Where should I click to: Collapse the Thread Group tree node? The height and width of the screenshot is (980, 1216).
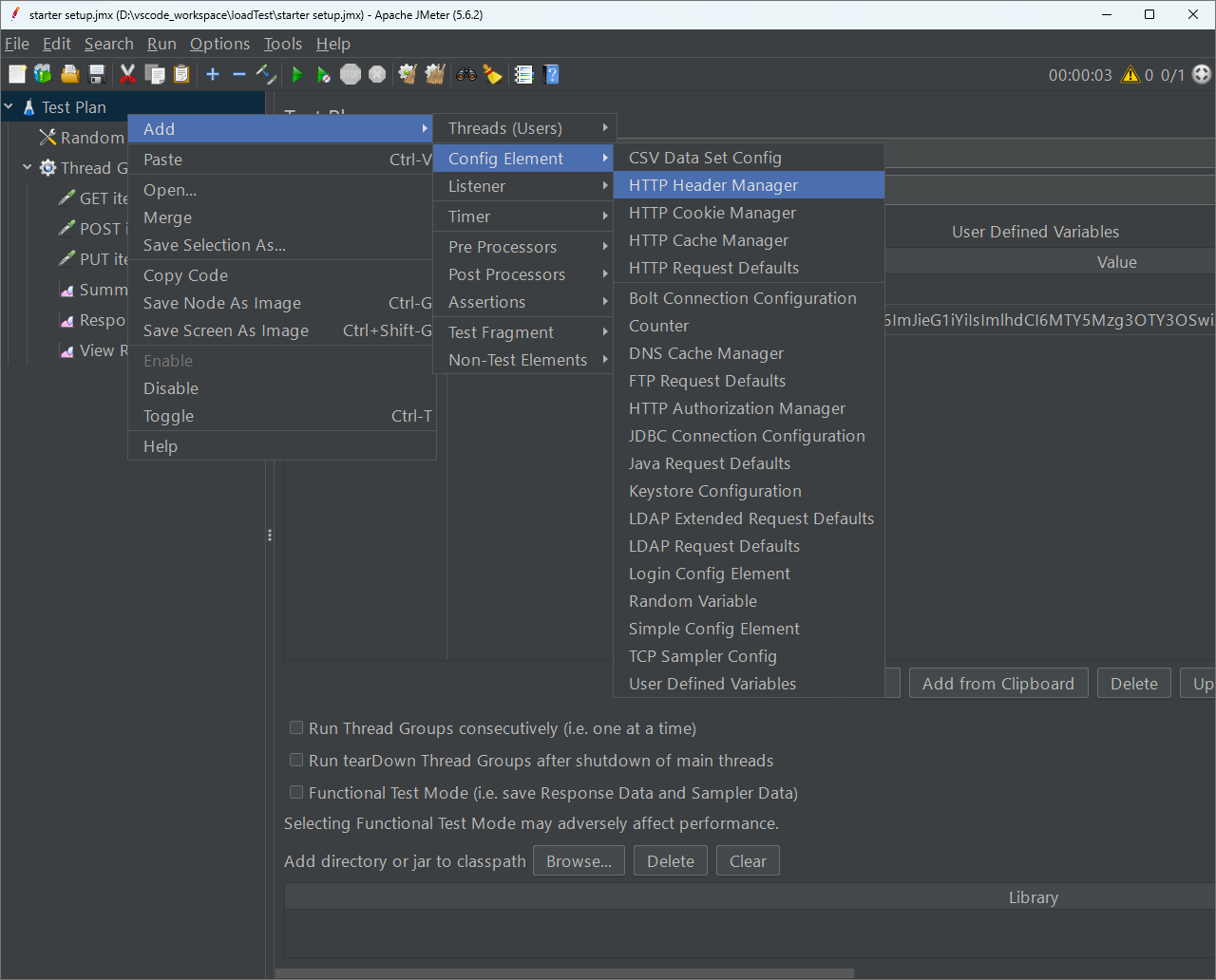coord(28,168)
